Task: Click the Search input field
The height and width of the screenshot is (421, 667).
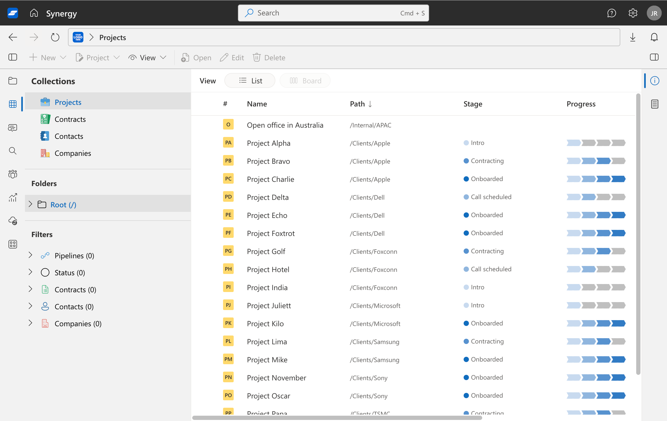Action: coord(333,13)
